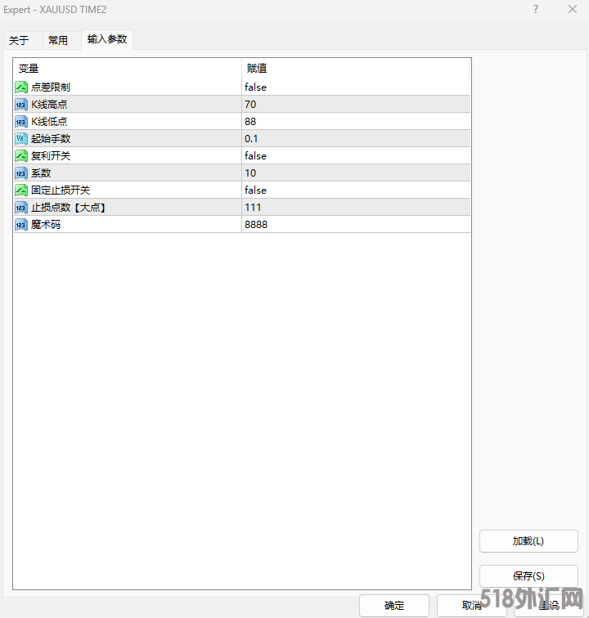This screenshot has width=589, height=618.
Task: Switch to the 常用 tab
Action: pyautogui.click(x=58, y=40)
